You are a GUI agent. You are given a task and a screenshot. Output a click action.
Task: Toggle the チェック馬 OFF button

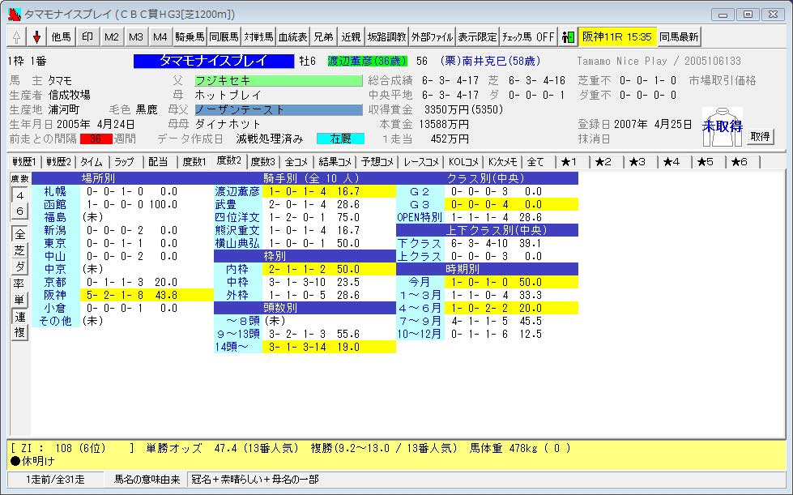[x=528, y=37]
